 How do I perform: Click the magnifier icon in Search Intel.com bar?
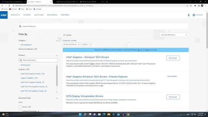point(20,26)
